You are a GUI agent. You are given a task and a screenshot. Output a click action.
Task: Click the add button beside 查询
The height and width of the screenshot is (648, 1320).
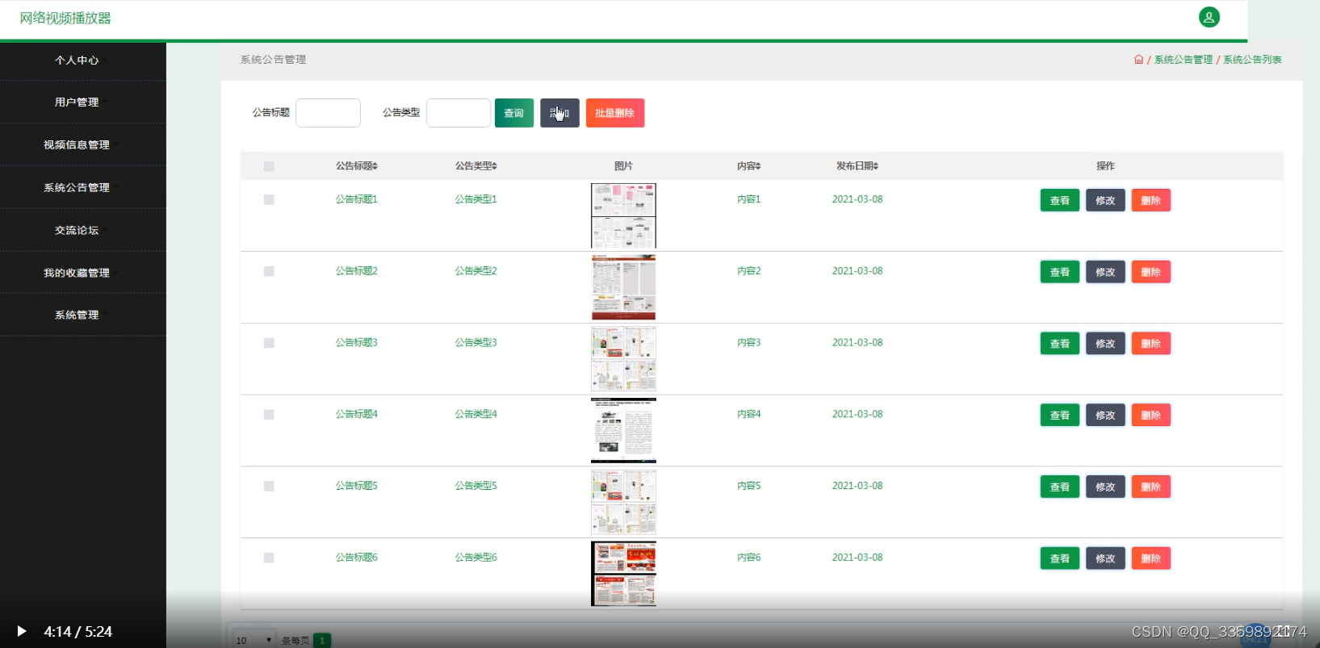[559, 113]
